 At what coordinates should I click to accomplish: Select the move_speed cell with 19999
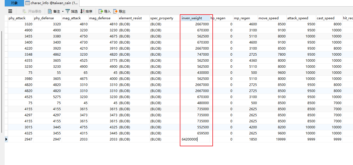[272, 139]
